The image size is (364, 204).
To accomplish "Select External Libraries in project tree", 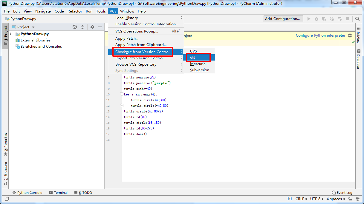I will point(35,40).
